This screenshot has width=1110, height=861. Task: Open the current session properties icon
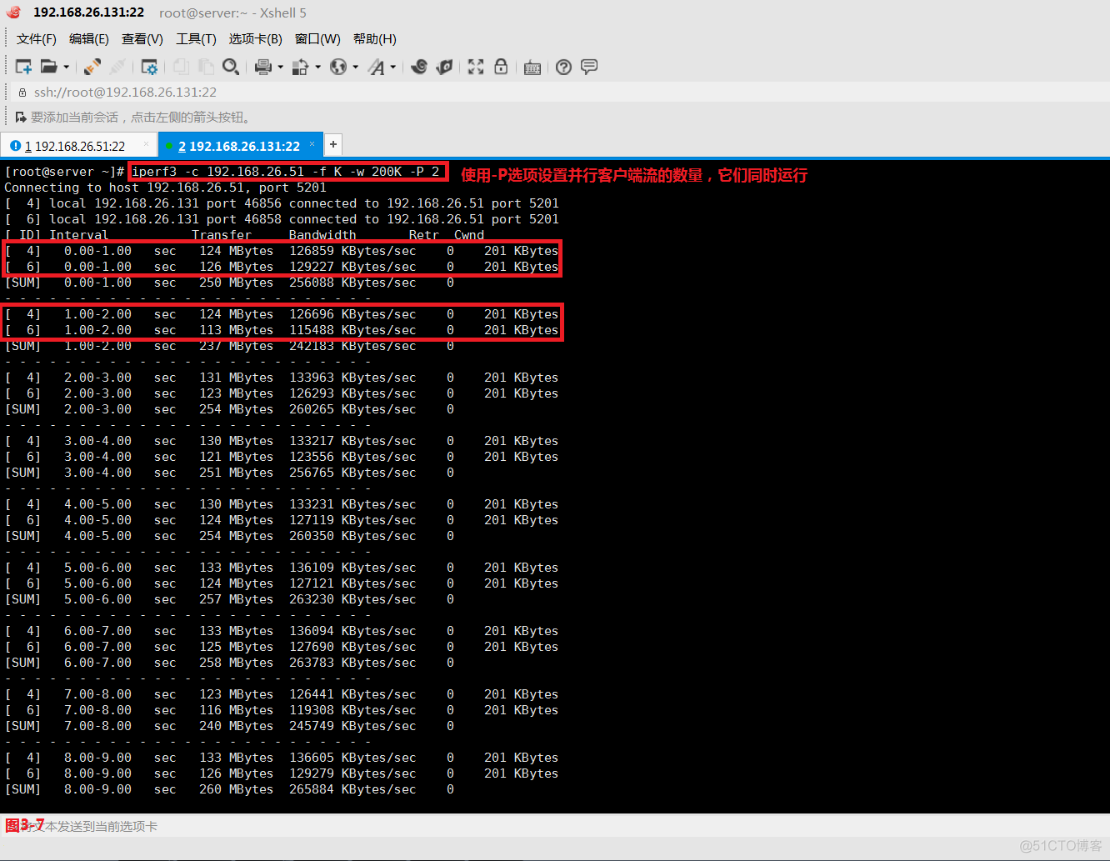click(x=150, y=67)
